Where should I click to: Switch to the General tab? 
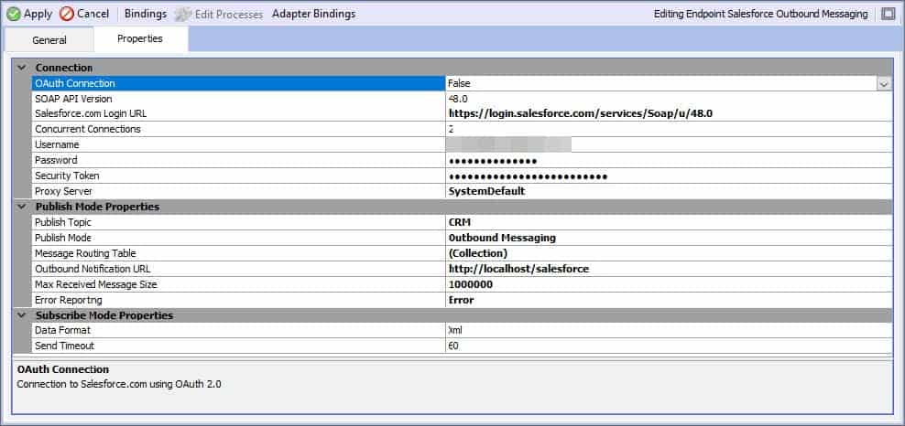point(49,39)
